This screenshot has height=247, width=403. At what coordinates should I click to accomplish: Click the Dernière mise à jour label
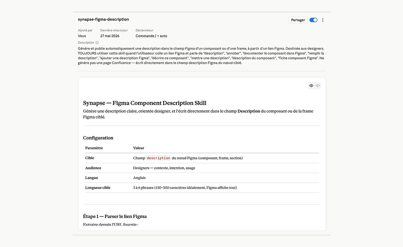114,30
